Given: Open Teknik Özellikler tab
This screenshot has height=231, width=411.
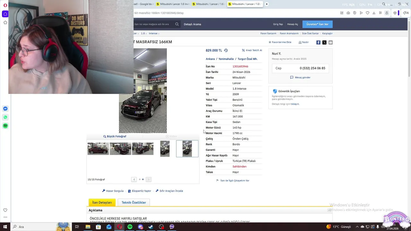Looking at the screenshot, I should coord(134,202).
